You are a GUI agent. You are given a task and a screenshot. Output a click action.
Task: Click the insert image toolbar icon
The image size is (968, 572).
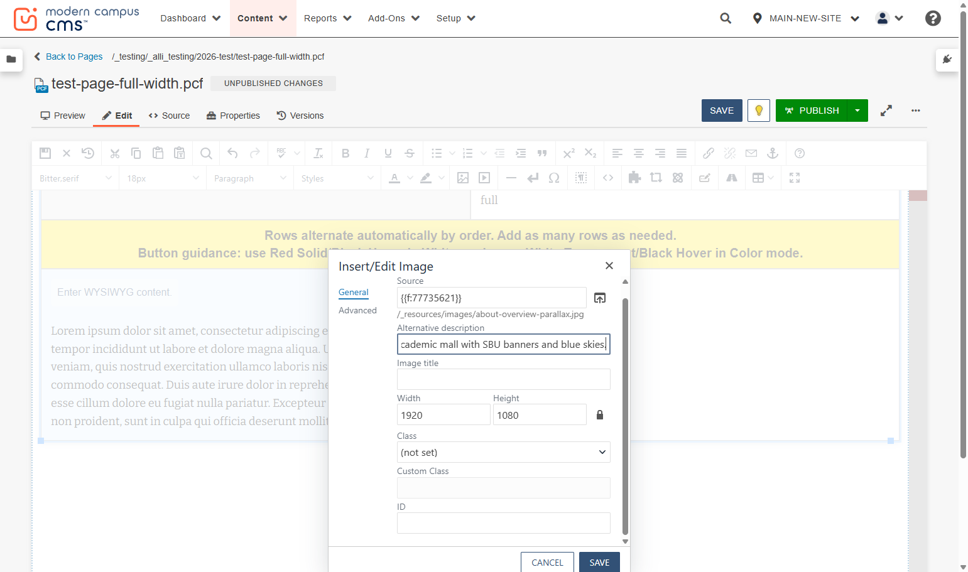pyautogui.click(x=463, y=178)
